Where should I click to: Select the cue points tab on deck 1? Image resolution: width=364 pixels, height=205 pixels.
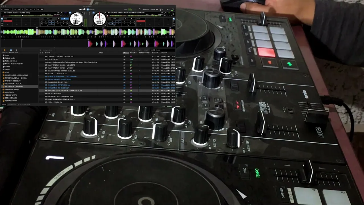[x=2, y=19]
